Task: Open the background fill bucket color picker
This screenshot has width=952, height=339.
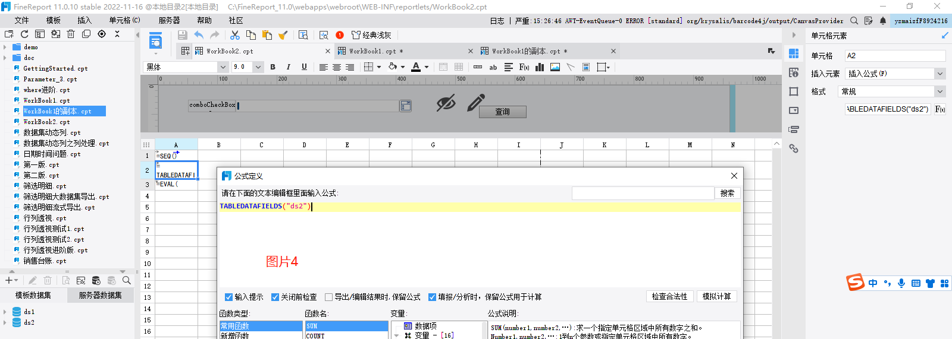Action: pyautogui.click(x=393, y=67)
